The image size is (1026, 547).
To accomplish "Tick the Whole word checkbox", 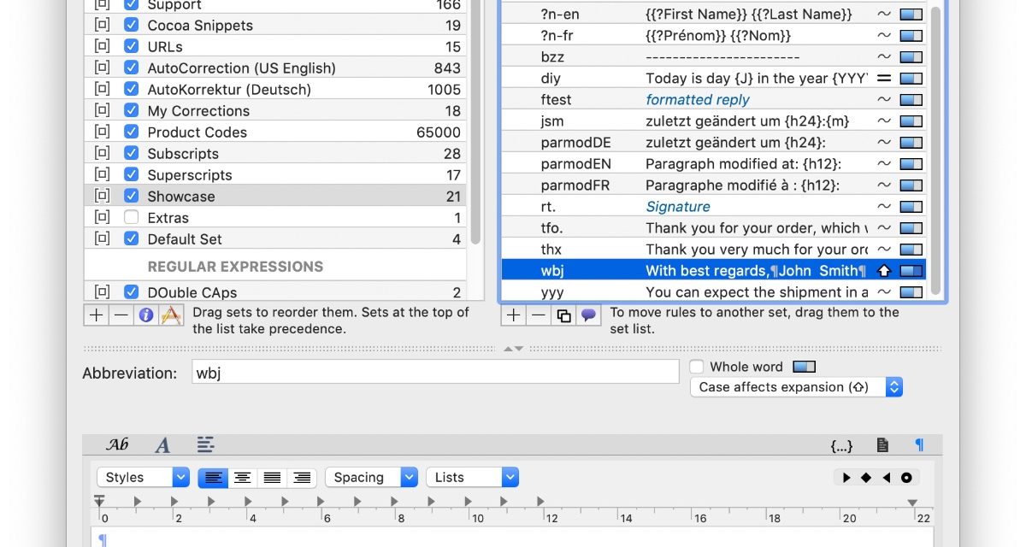I will pos(697,367).
